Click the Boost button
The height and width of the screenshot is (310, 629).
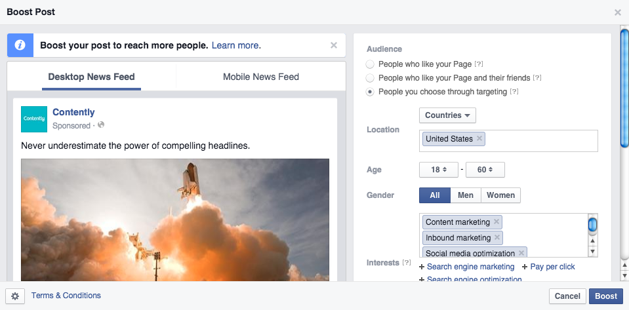point(605,296)
